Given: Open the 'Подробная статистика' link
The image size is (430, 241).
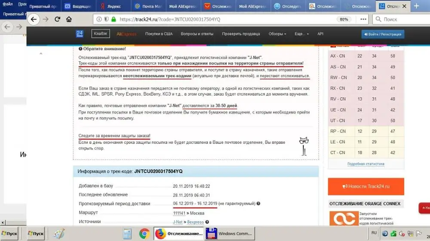Looking at the screenshot, I should [365, 164].
